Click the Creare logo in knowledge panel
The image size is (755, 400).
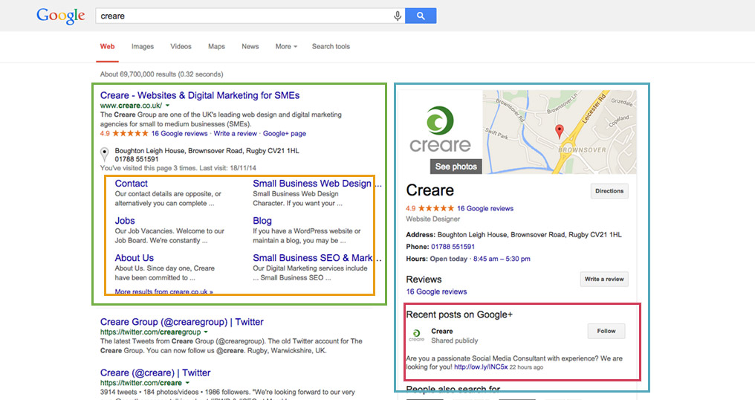pyautogui.click(x=440, y=129)
